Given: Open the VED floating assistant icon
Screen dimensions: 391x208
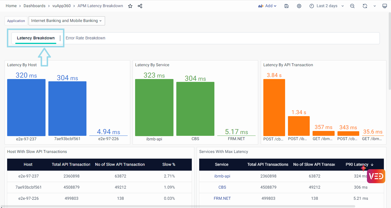Looking at the screenshot, I should (x=376, y=176).
